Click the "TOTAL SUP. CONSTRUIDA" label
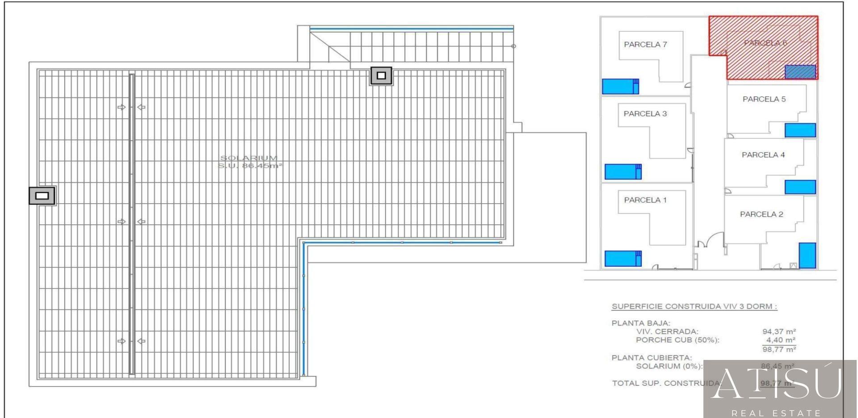This screenshot has width=858, height=418. [666, 383]
